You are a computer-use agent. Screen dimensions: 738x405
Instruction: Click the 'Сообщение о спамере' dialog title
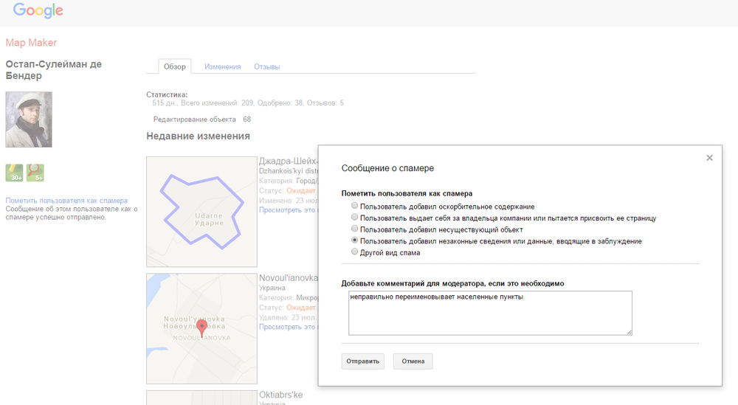(388, 168)
